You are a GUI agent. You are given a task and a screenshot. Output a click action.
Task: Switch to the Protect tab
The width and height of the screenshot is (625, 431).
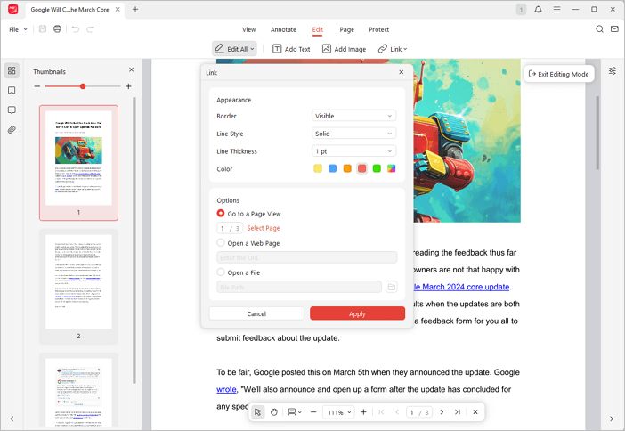[x=378, y=29]
